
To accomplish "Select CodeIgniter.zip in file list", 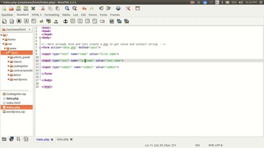I will point(16,94).
